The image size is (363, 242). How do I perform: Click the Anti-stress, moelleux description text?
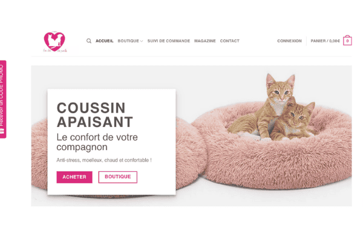[104, 160]
